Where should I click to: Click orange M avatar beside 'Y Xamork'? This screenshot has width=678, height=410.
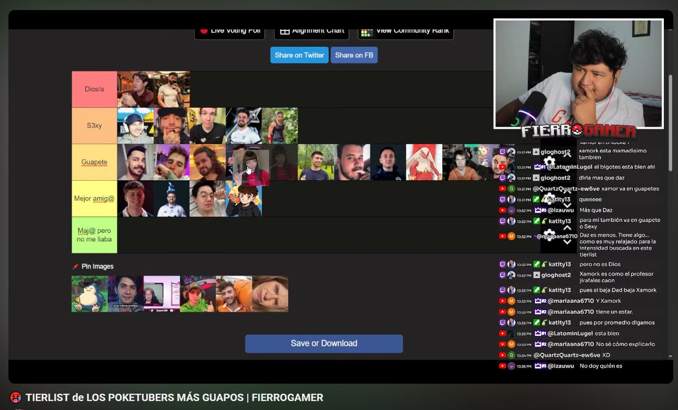tap(511, 301)
